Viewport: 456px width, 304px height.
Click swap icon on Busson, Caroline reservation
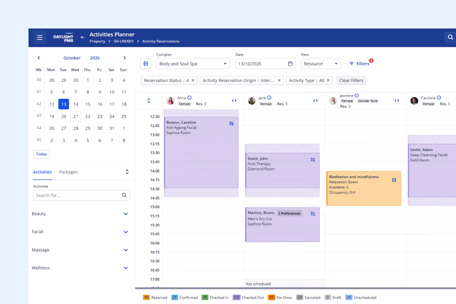(231, 123)
